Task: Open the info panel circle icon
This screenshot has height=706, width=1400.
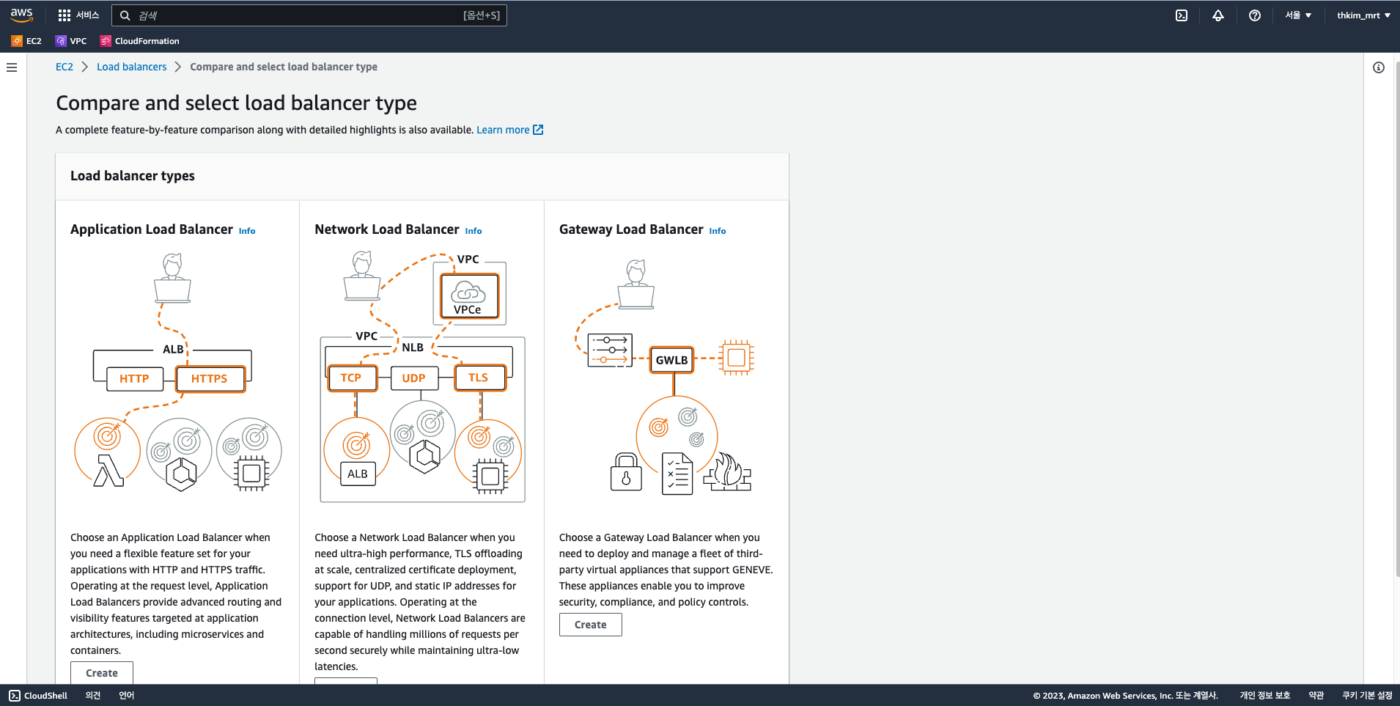Action: 1379,67
